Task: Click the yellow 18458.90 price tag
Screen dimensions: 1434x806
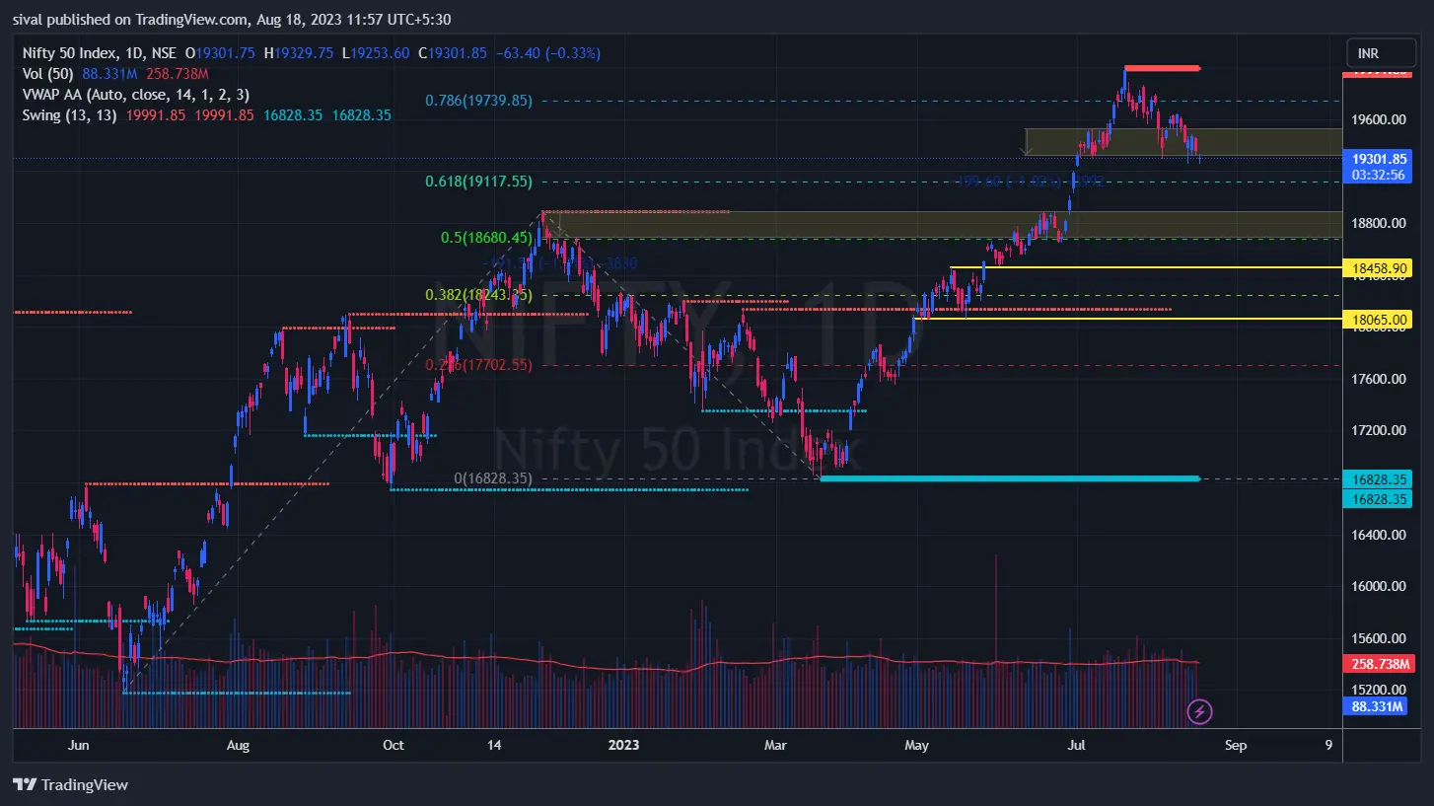Action: tap(1379, 267)
